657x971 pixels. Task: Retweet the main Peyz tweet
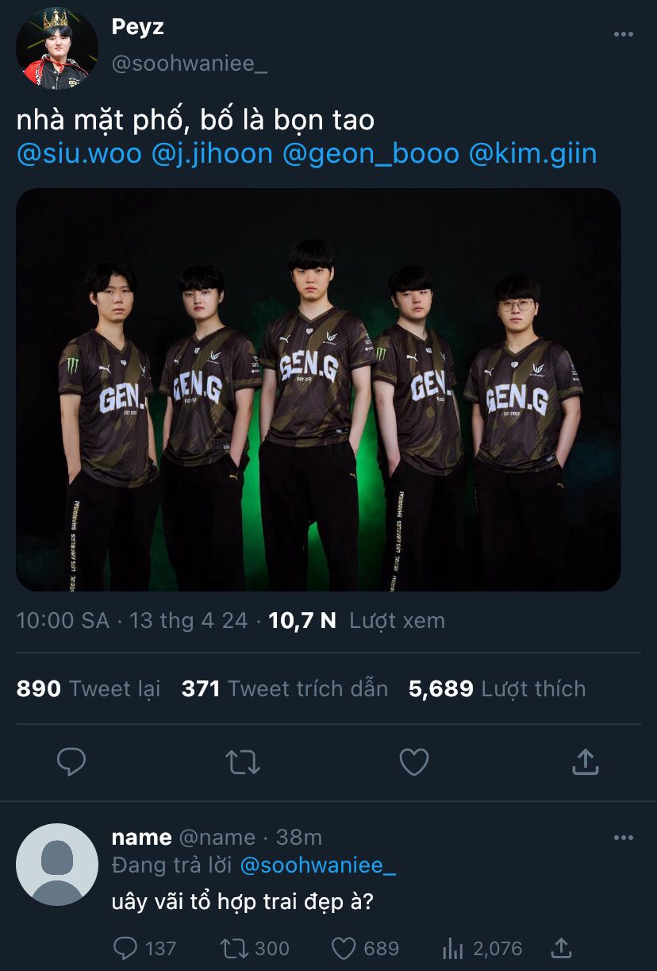coord(242,762)
